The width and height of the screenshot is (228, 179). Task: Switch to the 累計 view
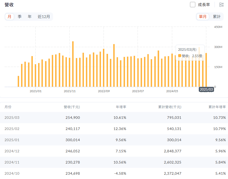(217, 17)
